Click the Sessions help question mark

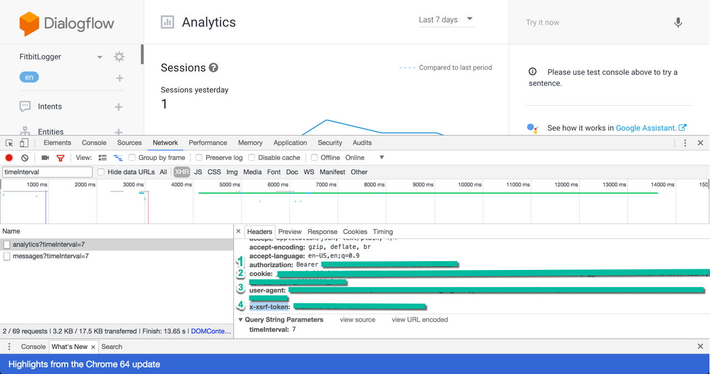tap(213, 67)
